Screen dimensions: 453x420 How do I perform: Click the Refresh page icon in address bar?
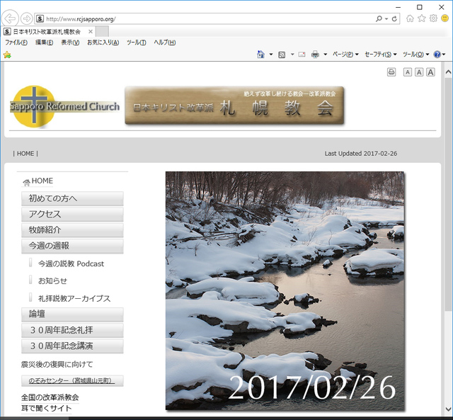(394, 18)
